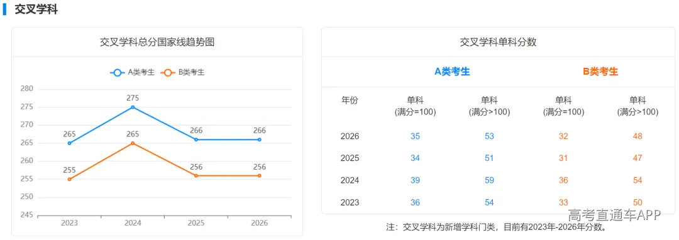The width and height of the screenshot is (679, 240).
Task: Click the value 47 in the 2025 row
Action: (x=638, y=158)
